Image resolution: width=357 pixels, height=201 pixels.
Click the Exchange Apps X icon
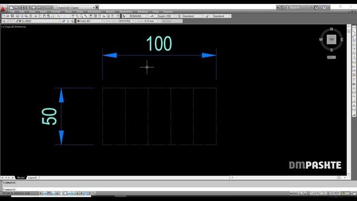316,7
